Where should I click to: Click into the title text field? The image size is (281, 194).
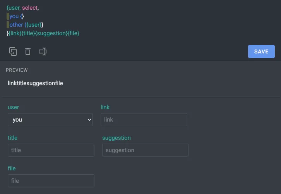51,150
